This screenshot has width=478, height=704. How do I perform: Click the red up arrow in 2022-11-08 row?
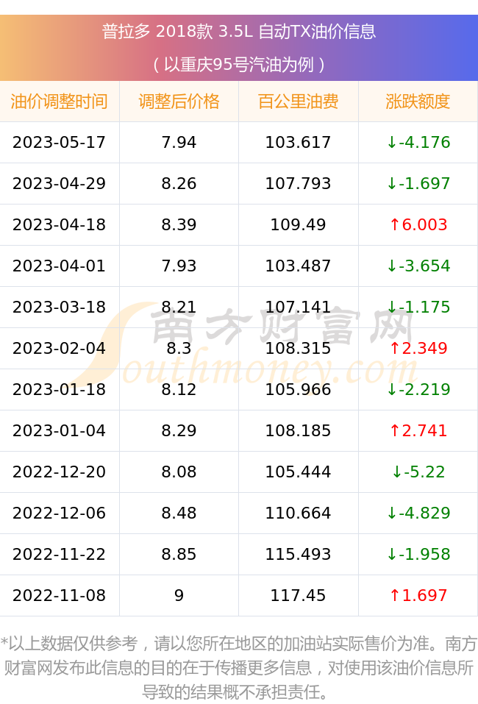point(394,595)
